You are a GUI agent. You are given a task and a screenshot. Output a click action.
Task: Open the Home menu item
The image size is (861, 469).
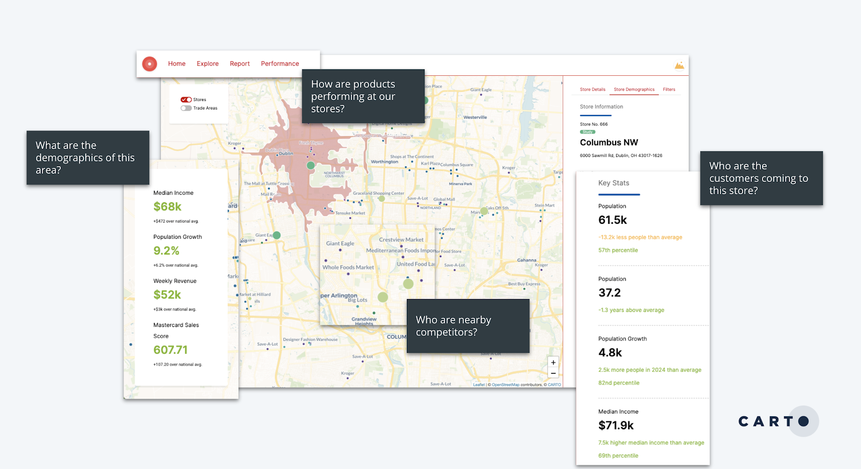pyautogui.click(x=177, y=64)
